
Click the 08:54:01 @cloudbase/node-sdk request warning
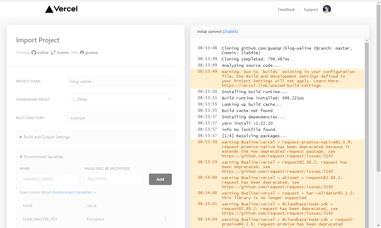[277, 209]
